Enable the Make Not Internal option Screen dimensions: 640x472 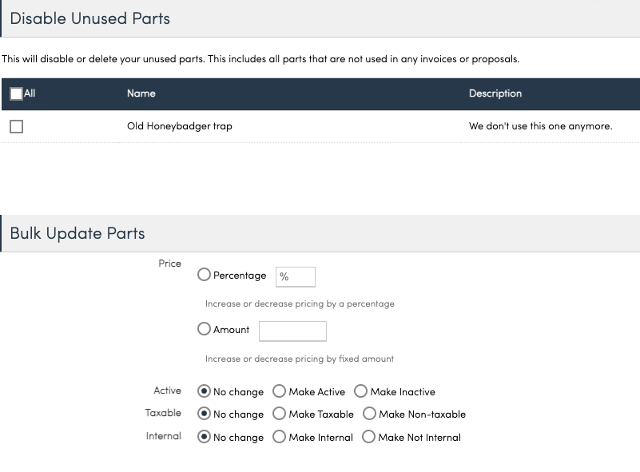(368, 437)
